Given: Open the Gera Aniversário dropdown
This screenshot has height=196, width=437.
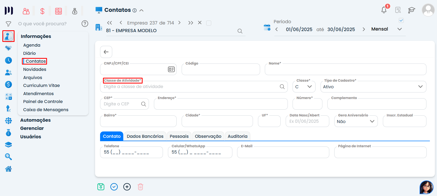Looking at the screenshot, I should 356,121.
